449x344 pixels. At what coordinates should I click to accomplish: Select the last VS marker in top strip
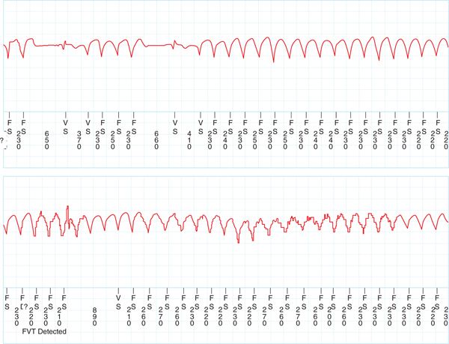click(201, 126)
